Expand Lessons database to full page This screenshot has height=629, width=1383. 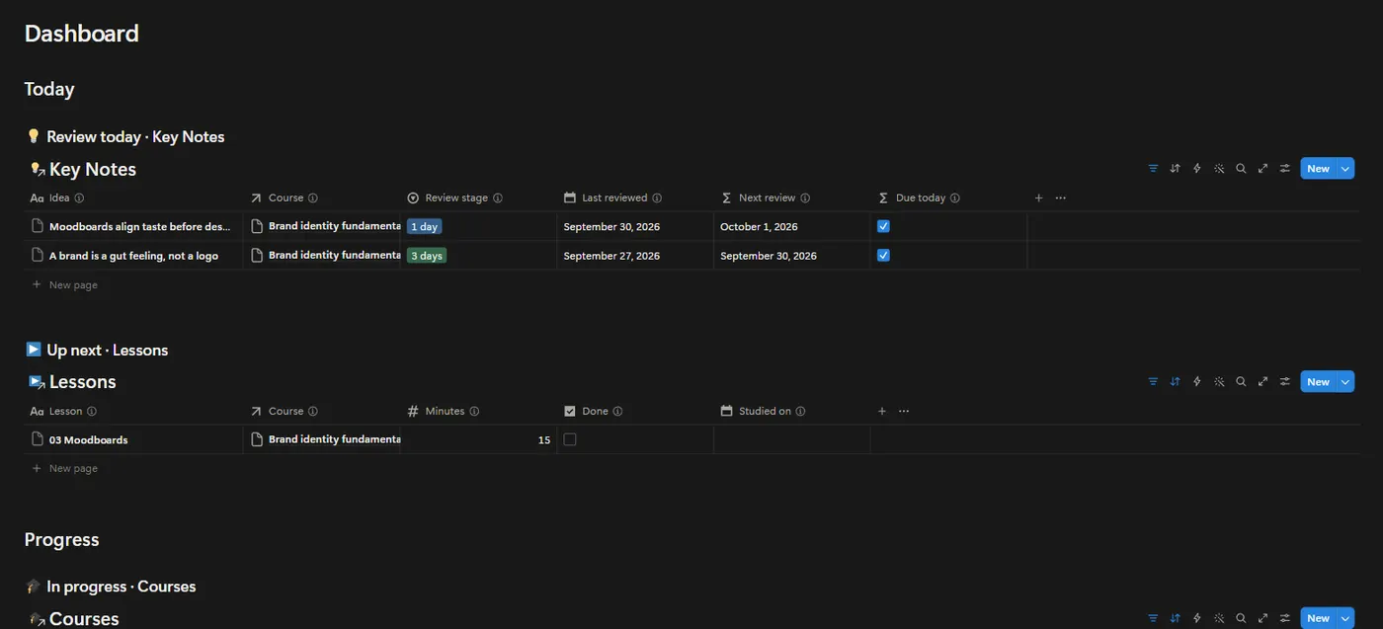[1262, 382]
